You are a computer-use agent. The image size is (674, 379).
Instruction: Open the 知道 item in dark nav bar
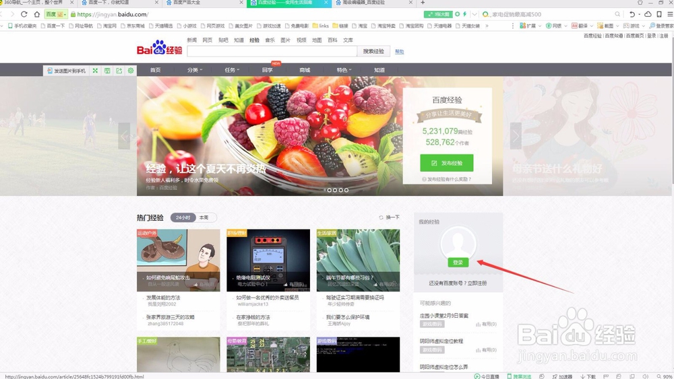click(x=379, y=70)
